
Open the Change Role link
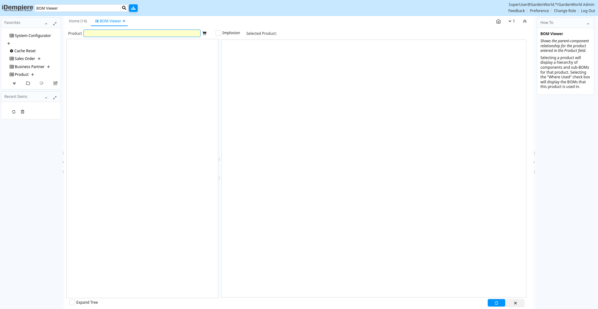pos(565,11)
